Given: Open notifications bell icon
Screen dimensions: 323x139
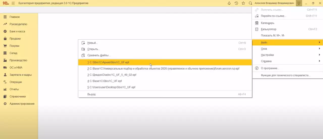Looking at the screenshot, I should (x=229, y=3).
